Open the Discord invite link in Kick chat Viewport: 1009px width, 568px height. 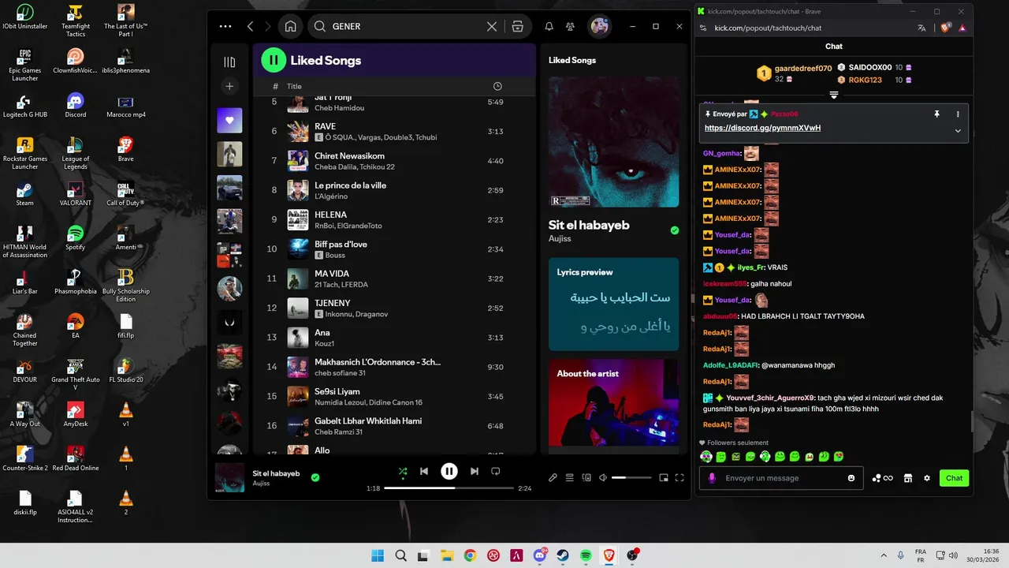click(x=762, y=128)
